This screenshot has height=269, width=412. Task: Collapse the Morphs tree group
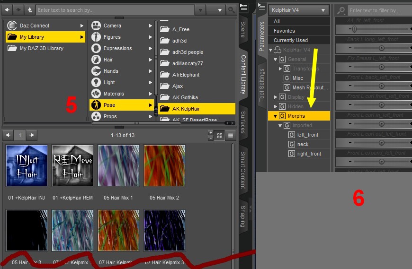point(275,116)
